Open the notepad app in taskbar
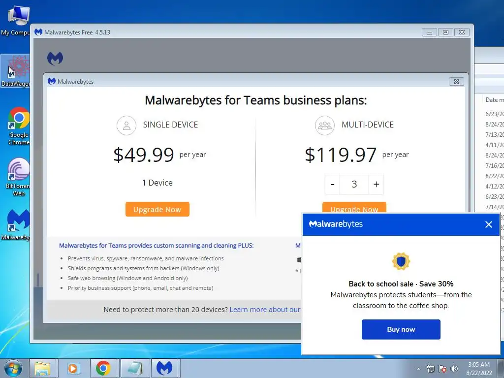Image resolution: width=504 pixels, height=378 pixels. pyautogui.click(x=135, y=368)
